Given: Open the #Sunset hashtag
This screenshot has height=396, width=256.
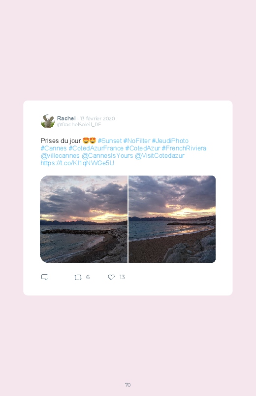Looking at the screenshot, I should coord(110,141).
